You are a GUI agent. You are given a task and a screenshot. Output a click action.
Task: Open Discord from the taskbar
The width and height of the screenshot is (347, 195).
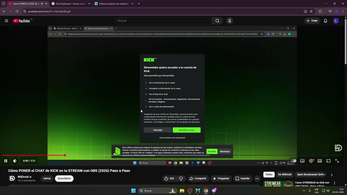(214, 191)
